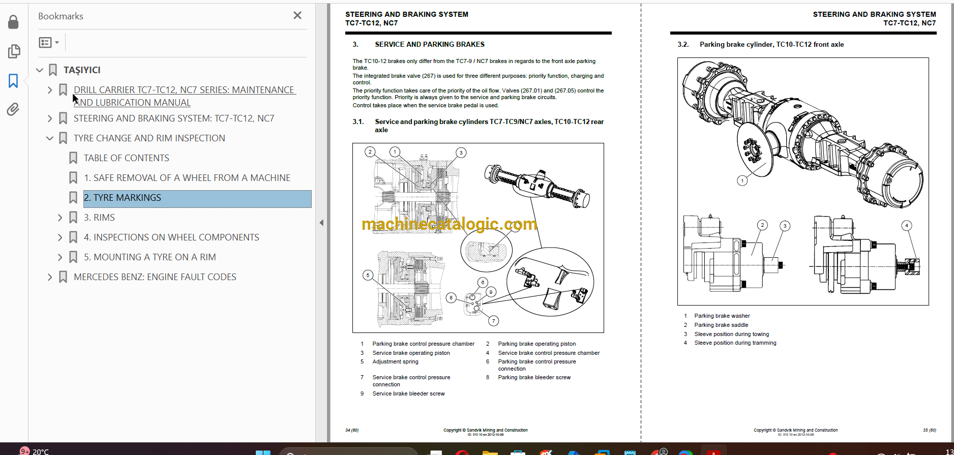Close the Bookmarks panel
954x455 pixels.
(297, 16)
